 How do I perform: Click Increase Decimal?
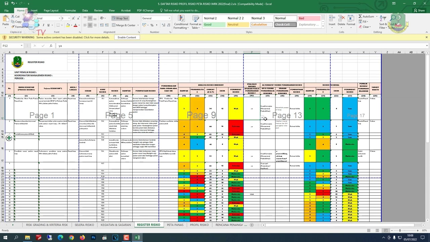[x=163, y=25]
